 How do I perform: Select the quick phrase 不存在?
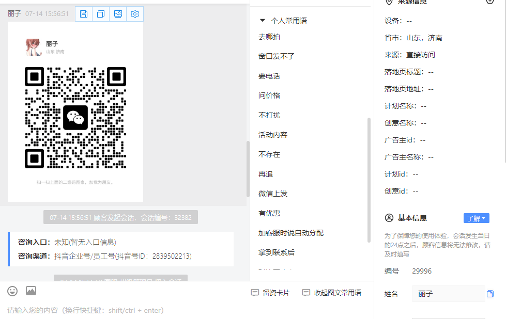tap(269, 154)
